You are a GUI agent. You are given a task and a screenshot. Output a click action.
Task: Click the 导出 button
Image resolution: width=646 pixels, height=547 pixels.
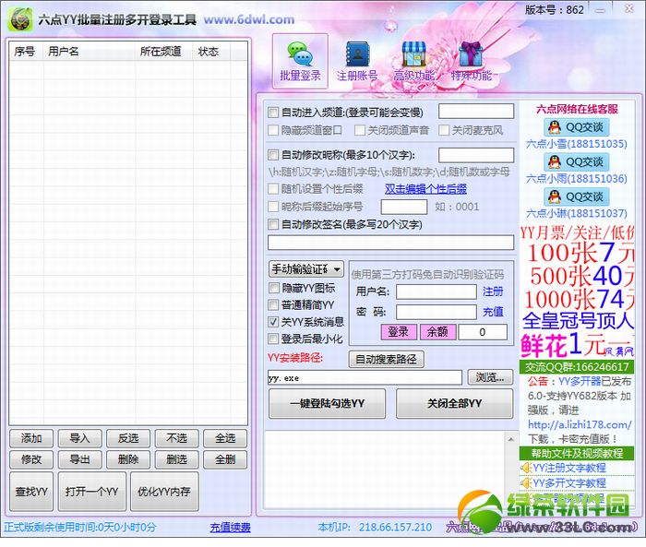pyautogui.click(x=80, y=459)
